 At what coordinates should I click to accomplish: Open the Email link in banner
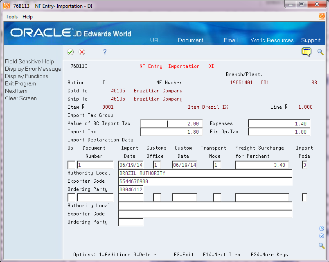coord(231,40)
